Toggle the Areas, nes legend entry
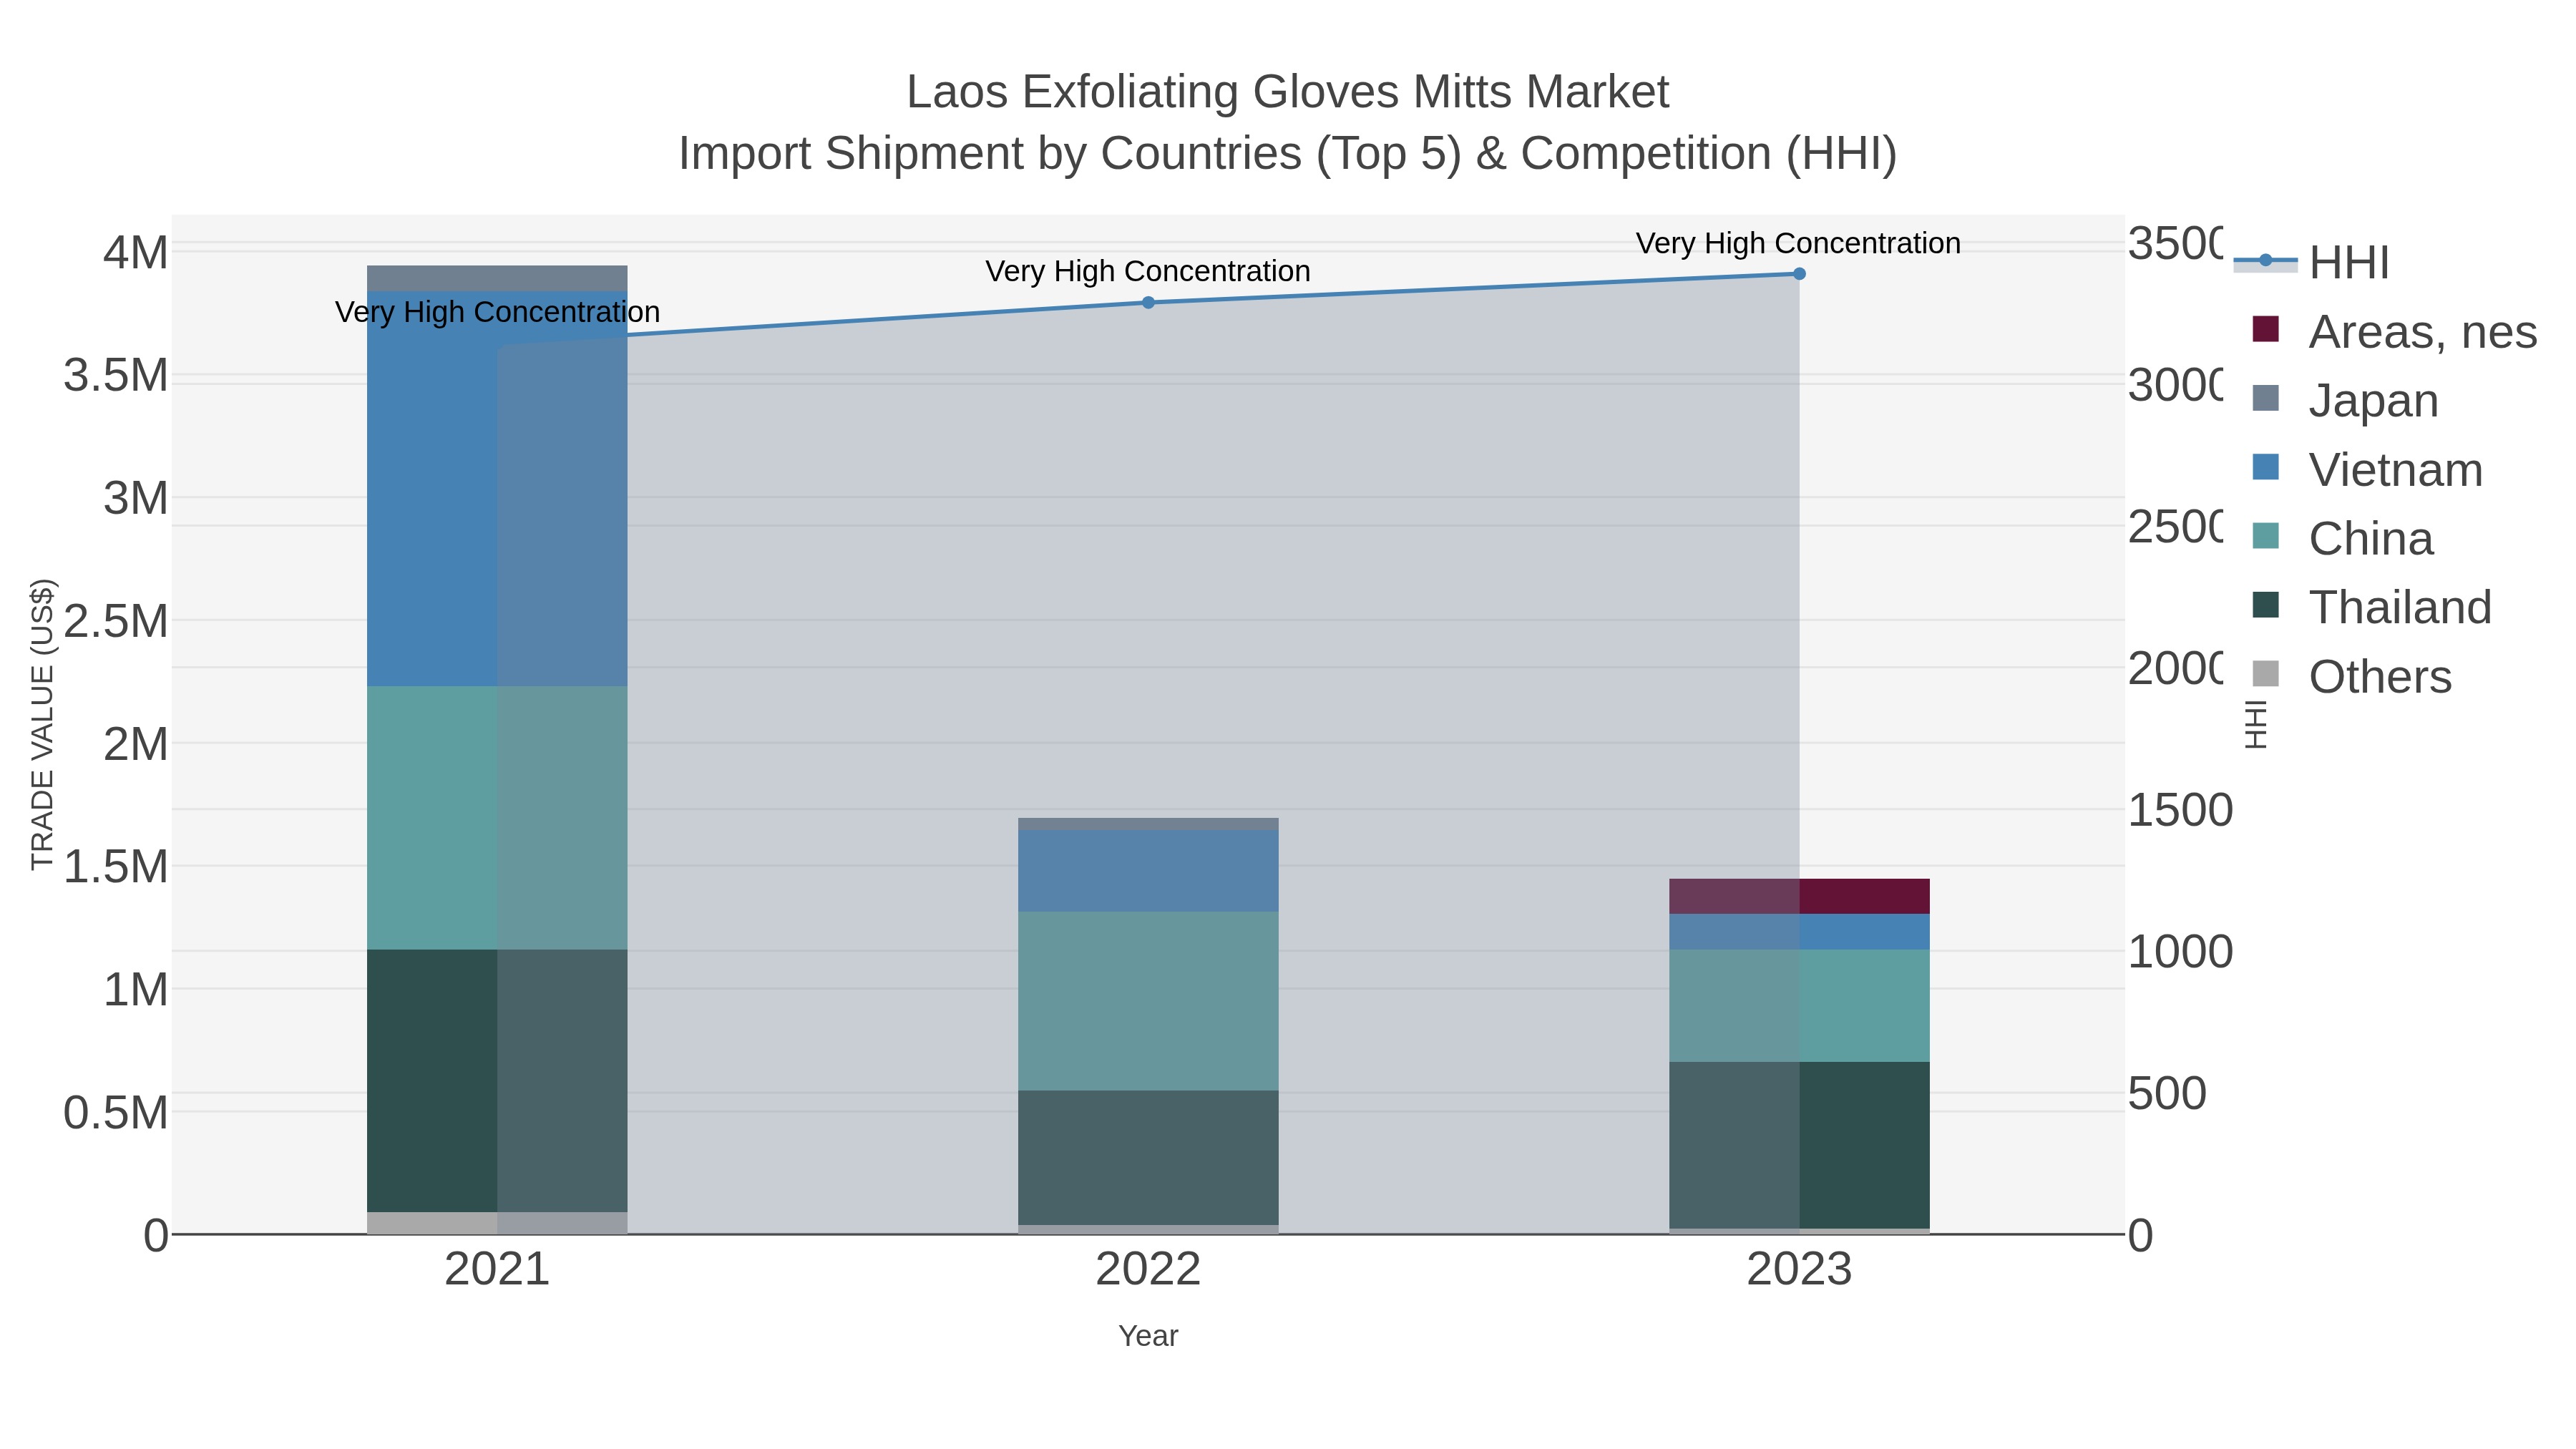Viewport: 2576px width, 1449px height. (2394, 331)
